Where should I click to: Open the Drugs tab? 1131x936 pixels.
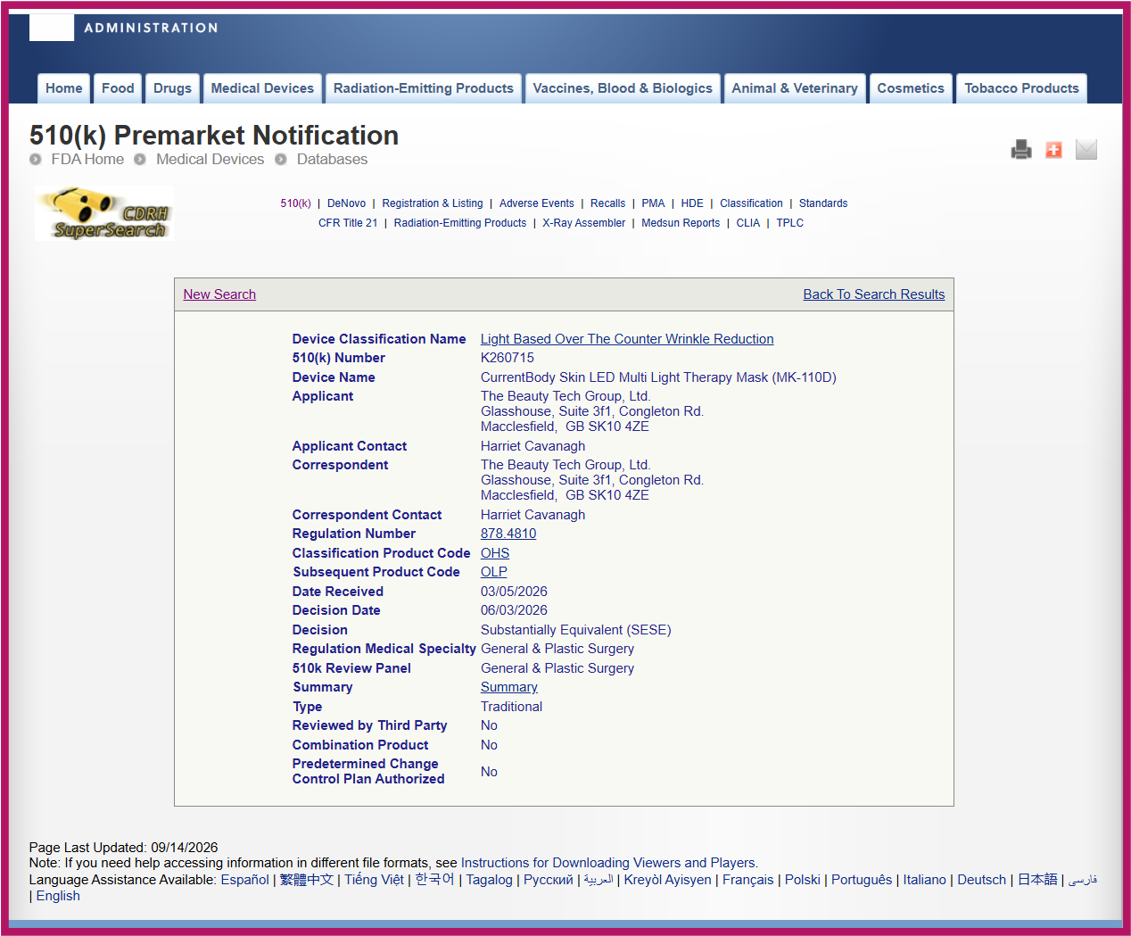(172, 88)
